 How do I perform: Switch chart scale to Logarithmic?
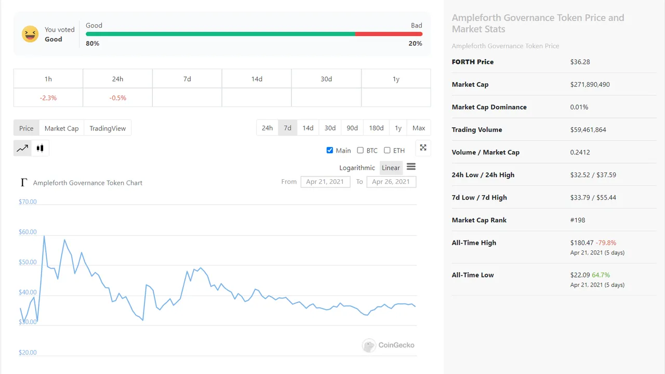[x=357, y=168]
